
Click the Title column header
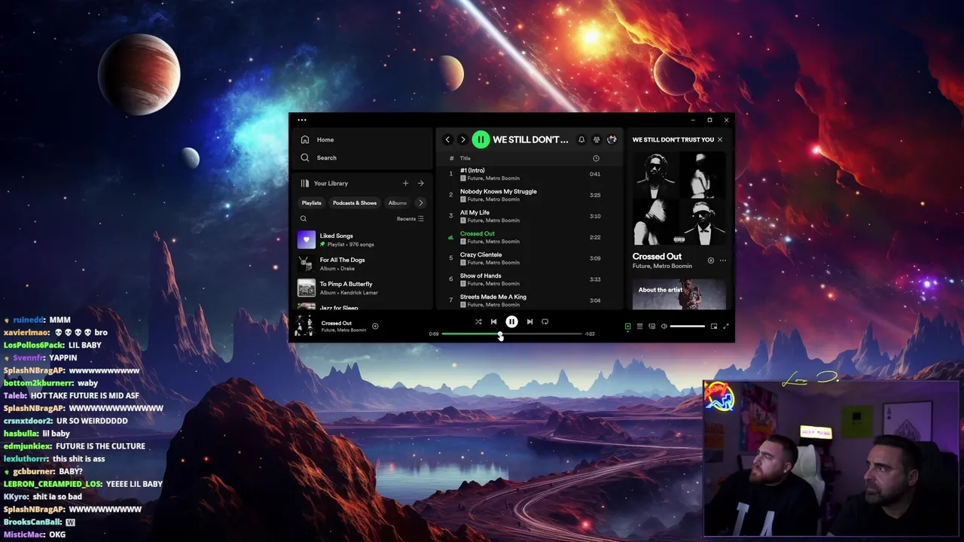tap(465, 158)
